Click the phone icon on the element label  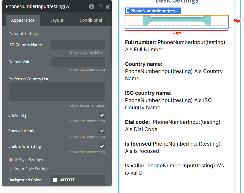pyautogui.click(x=128, y=11)
